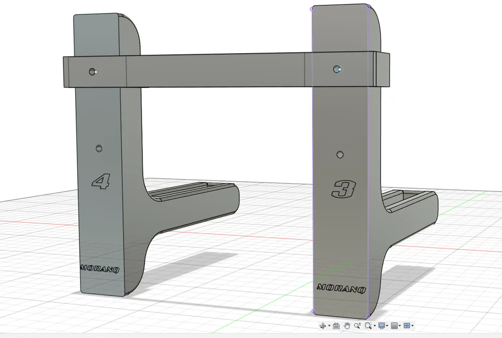The image size is (502, 338).
Task: Click the Fit tool to frame the model
Action: 369,325
